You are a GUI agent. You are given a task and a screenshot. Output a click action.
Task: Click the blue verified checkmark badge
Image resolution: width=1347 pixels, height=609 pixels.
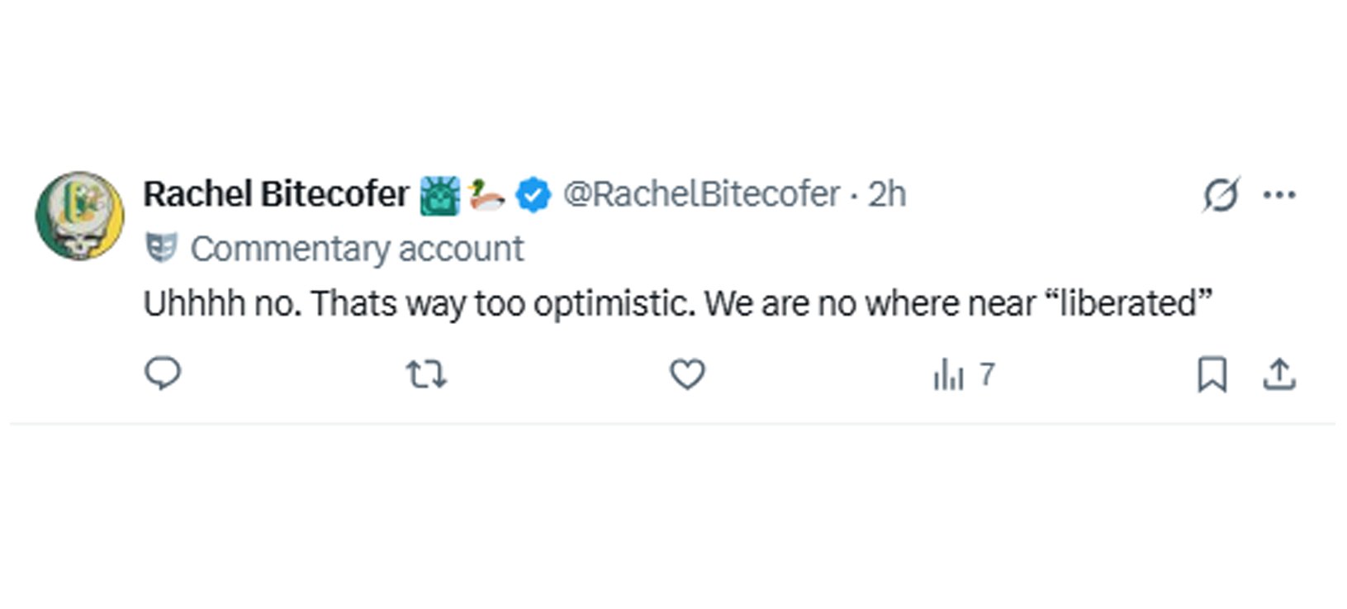pos(534,196)
